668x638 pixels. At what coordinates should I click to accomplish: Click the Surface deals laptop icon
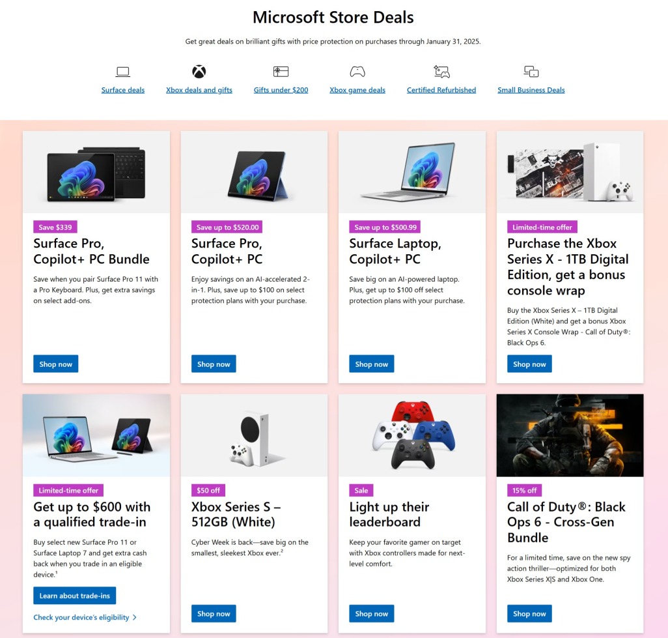pyautogui.click(x=122, y=71)
